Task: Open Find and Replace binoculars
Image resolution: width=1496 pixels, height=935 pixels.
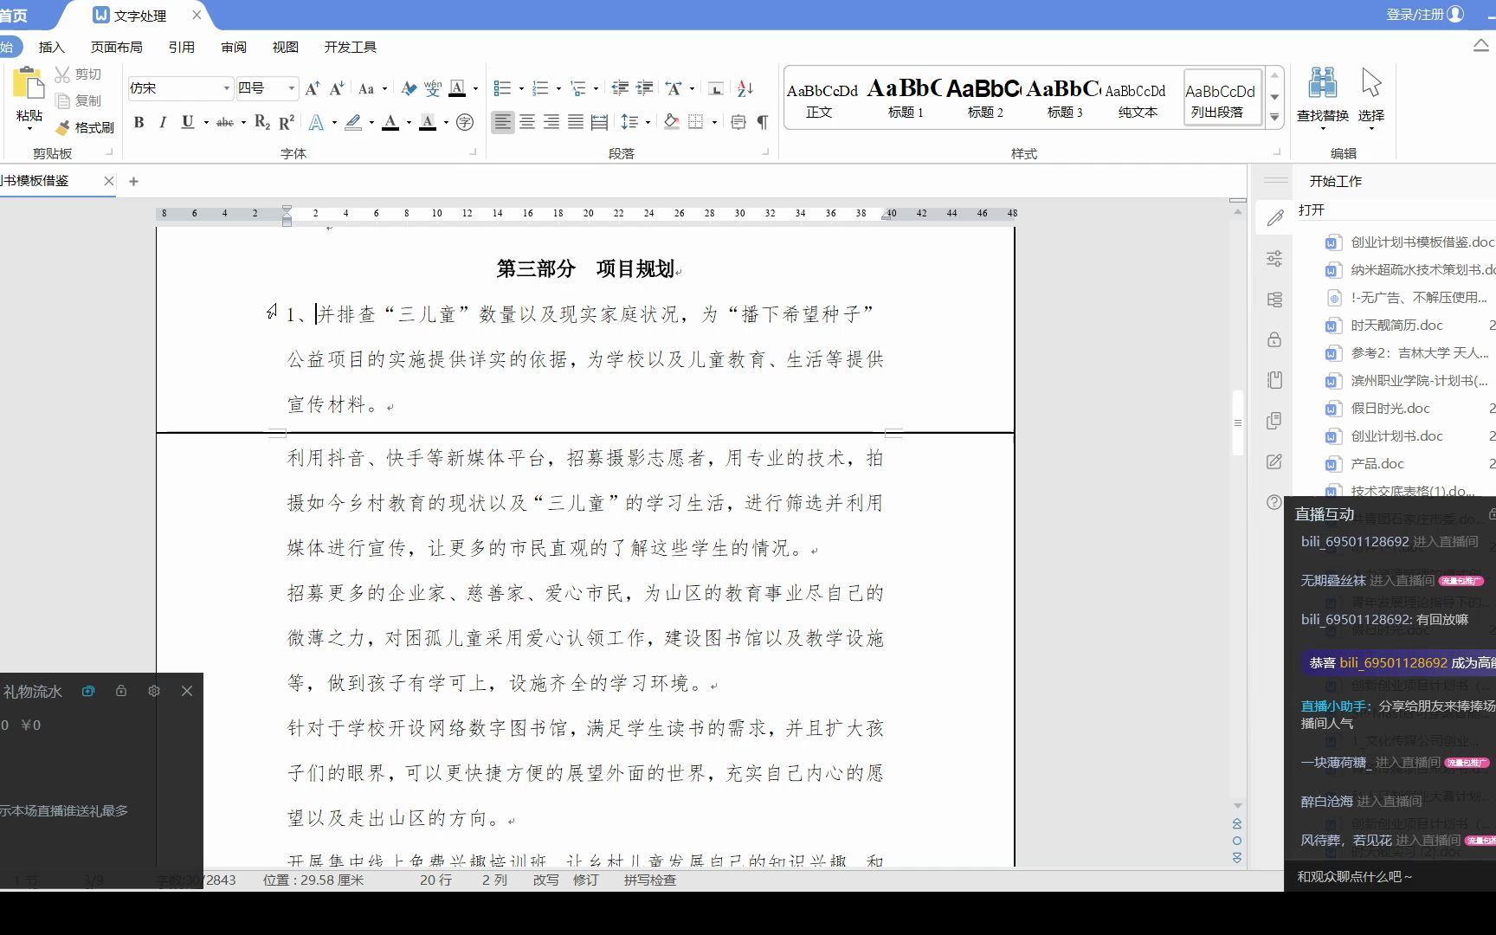Action: pos(1322,84)
